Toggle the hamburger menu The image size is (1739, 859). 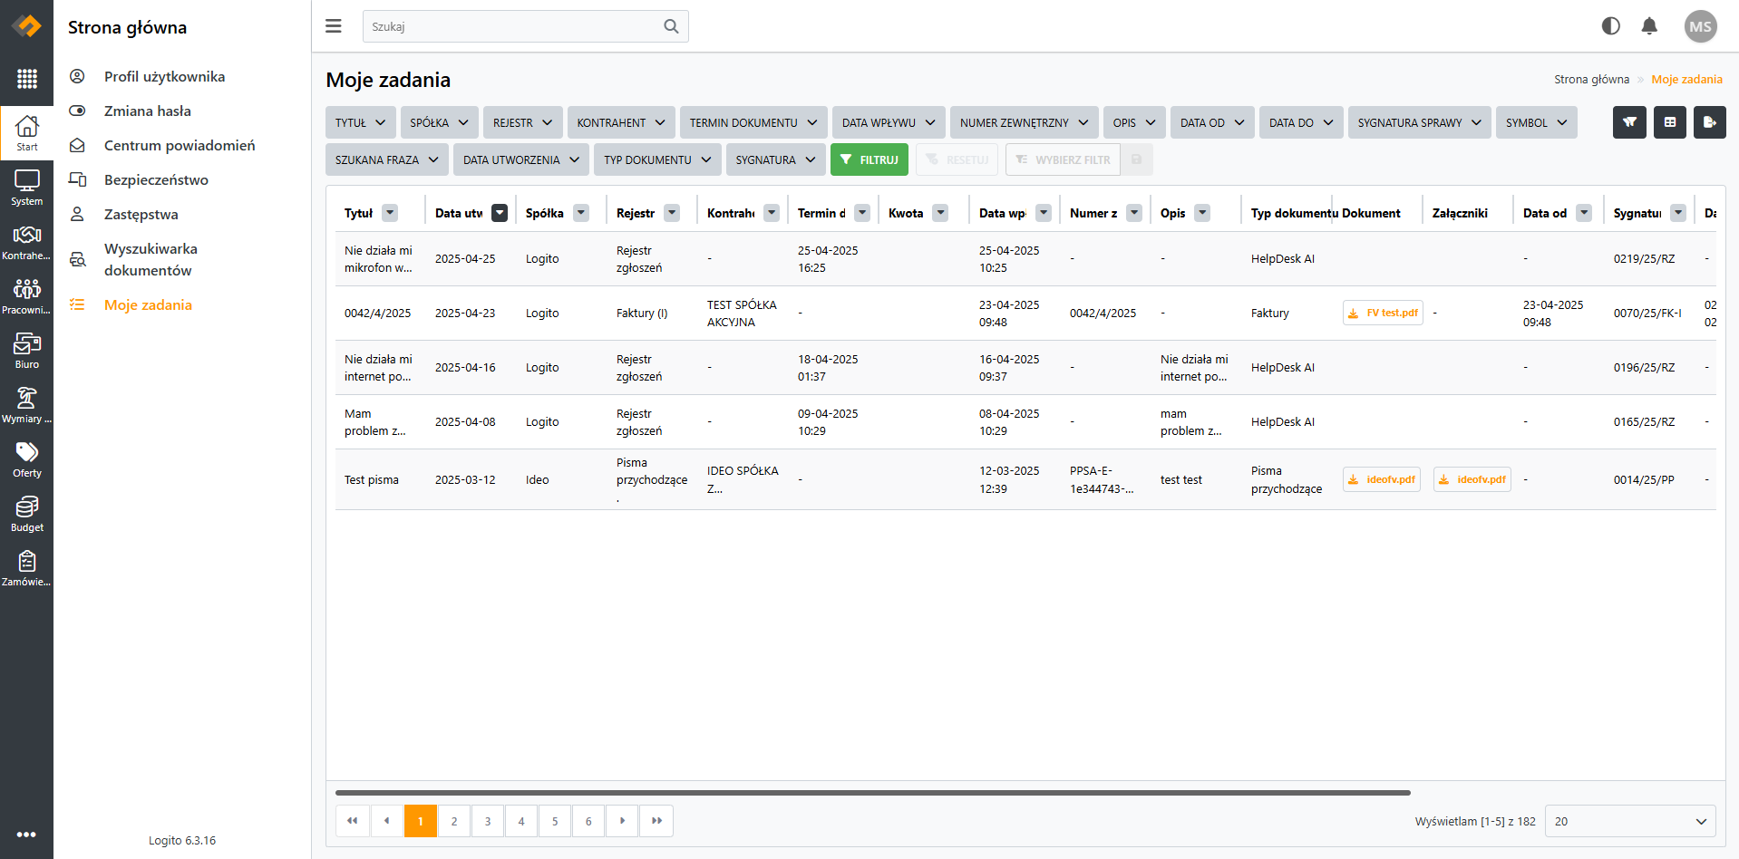point(334,26)
